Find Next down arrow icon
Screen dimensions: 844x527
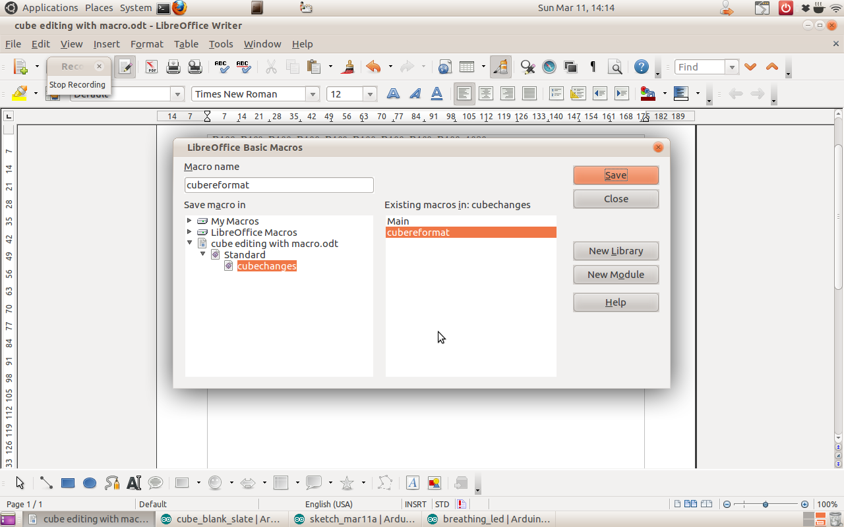point(750,67)
